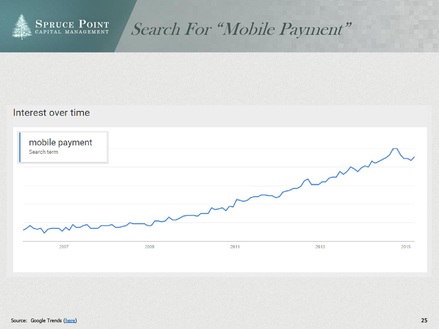The image size is (439, 329).
Task: Select the "mobile payment" search term card
Action: coord(63,147)
